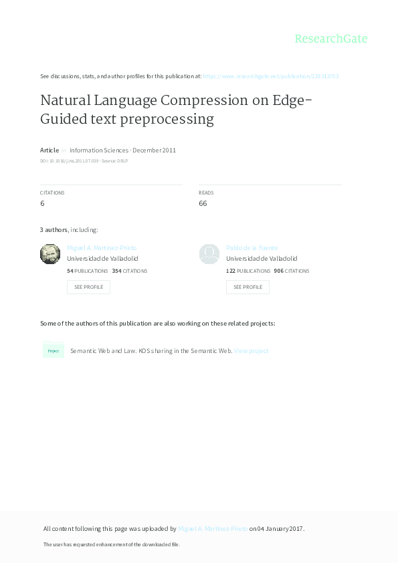Screen dimensions: 398x563
Task: Click the ResearchGate publication URL link
Action: click(x=271, y=76)
